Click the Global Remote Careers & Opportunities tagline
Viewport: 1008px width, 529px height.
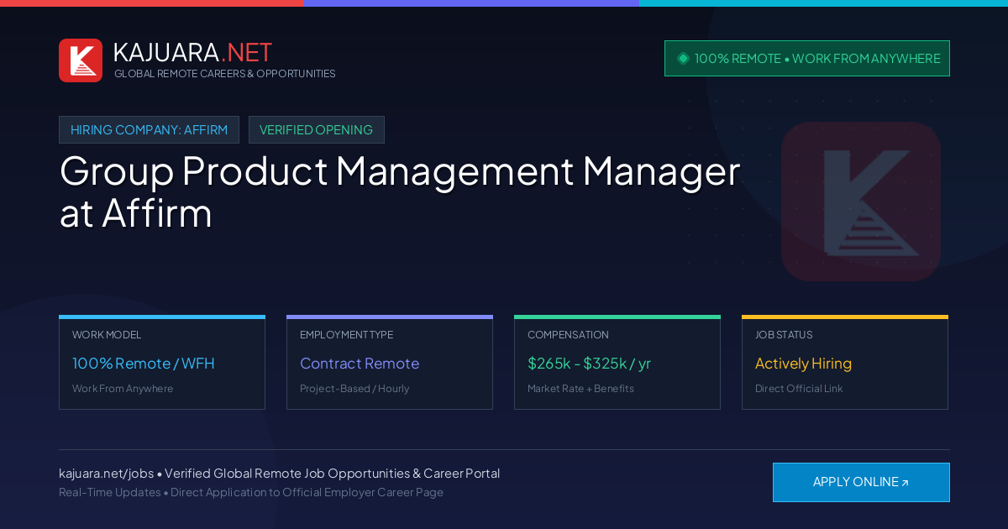coord(225,74)
